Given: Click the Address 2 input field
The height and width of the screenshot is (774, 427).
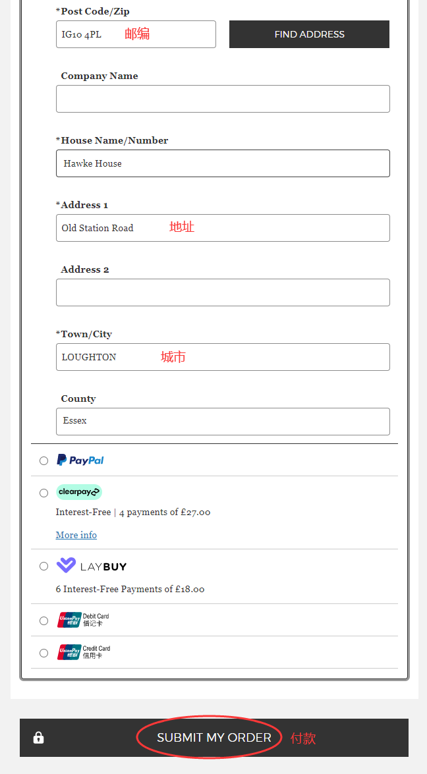Looking at the screenshot, I should click(223, 292).
